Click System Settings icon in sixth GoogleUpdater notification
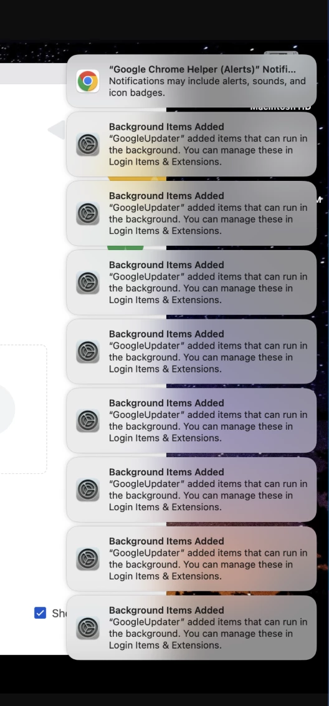The width and height of the screenshot is (329, 706). coord(88,490)
